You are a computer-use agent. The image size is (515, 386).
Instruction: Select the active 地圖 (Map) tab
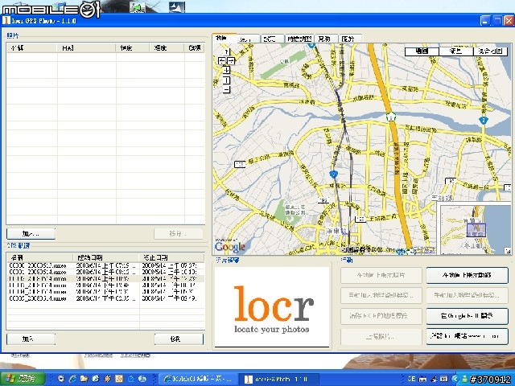pyautogui.click(x=225, y=38)
